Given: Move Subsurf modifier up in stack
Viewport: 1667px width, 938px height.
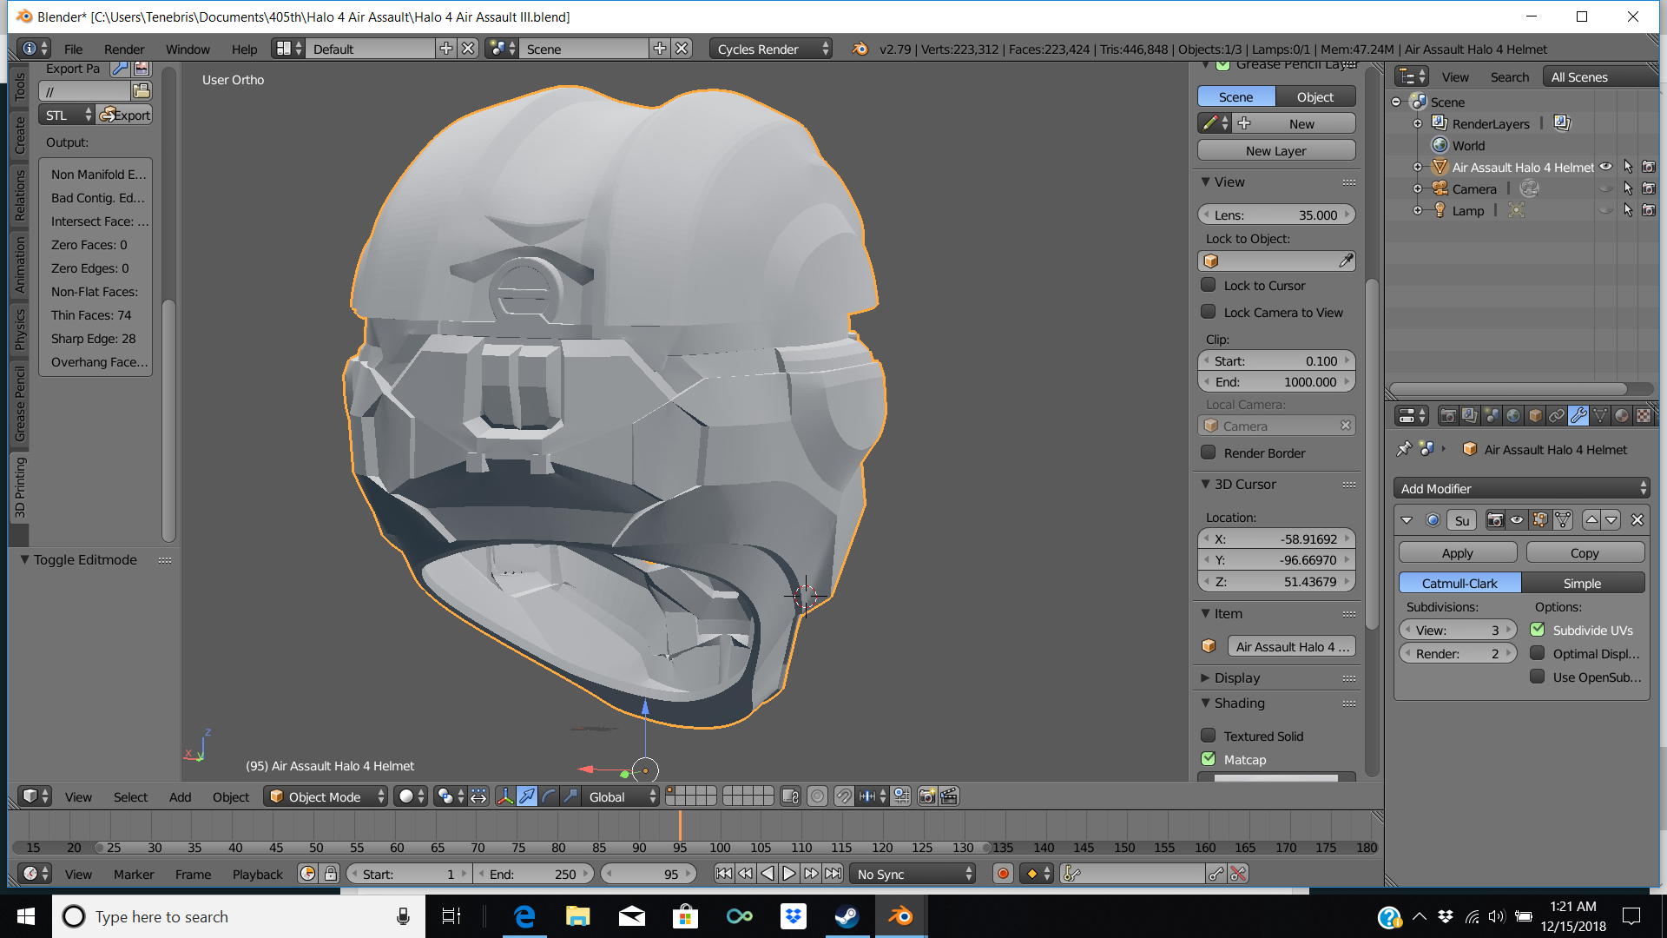Looking at the screenshot, I should [x=1591, y=520].
